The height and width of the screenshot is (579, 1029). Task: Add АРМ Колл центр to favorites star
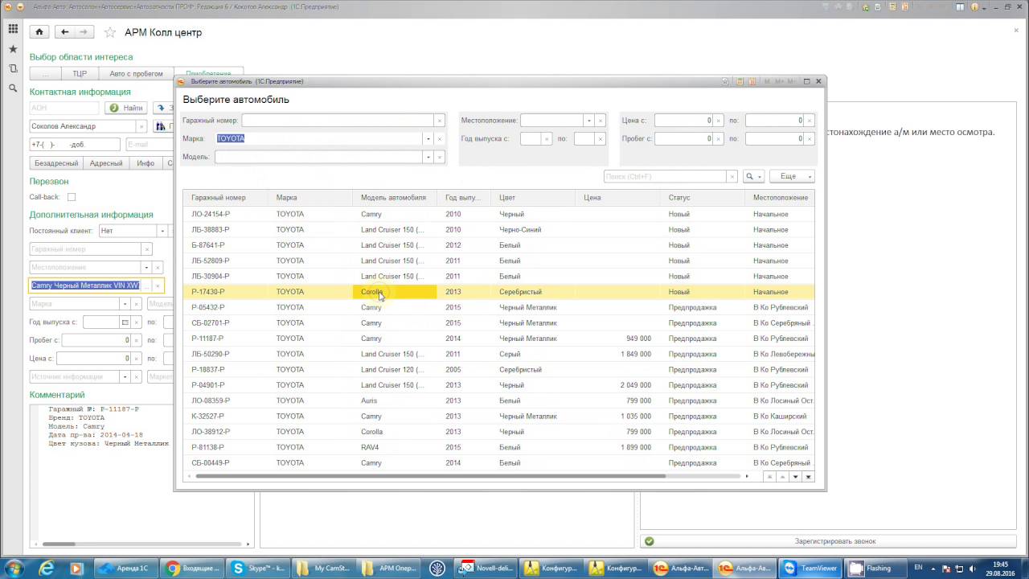(110, 33)
